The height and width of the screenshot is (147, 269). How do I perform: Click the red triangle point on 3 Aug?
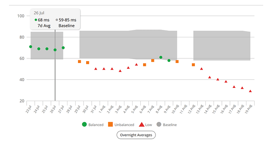point(120,71)
